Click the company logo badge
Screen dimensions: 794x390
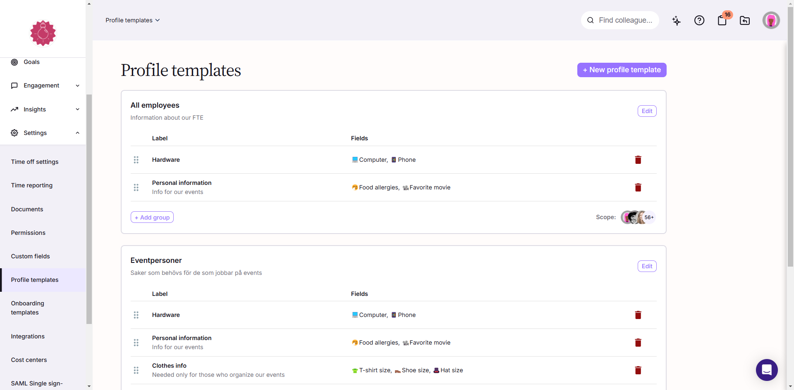[x=43, y=33]
